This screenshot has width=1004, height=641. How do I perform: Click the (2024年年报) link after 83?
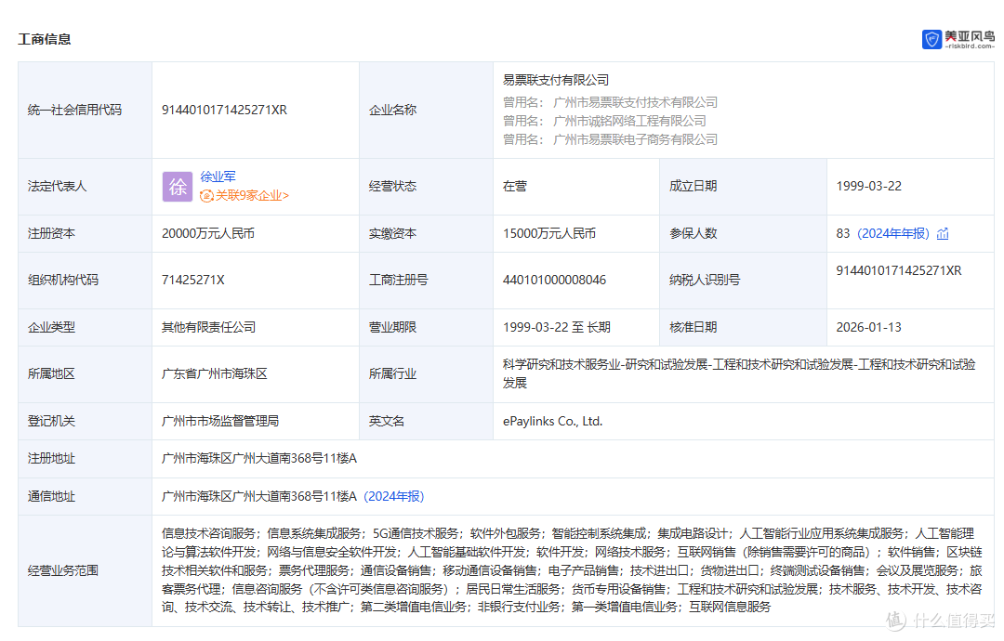click(893, 233)
